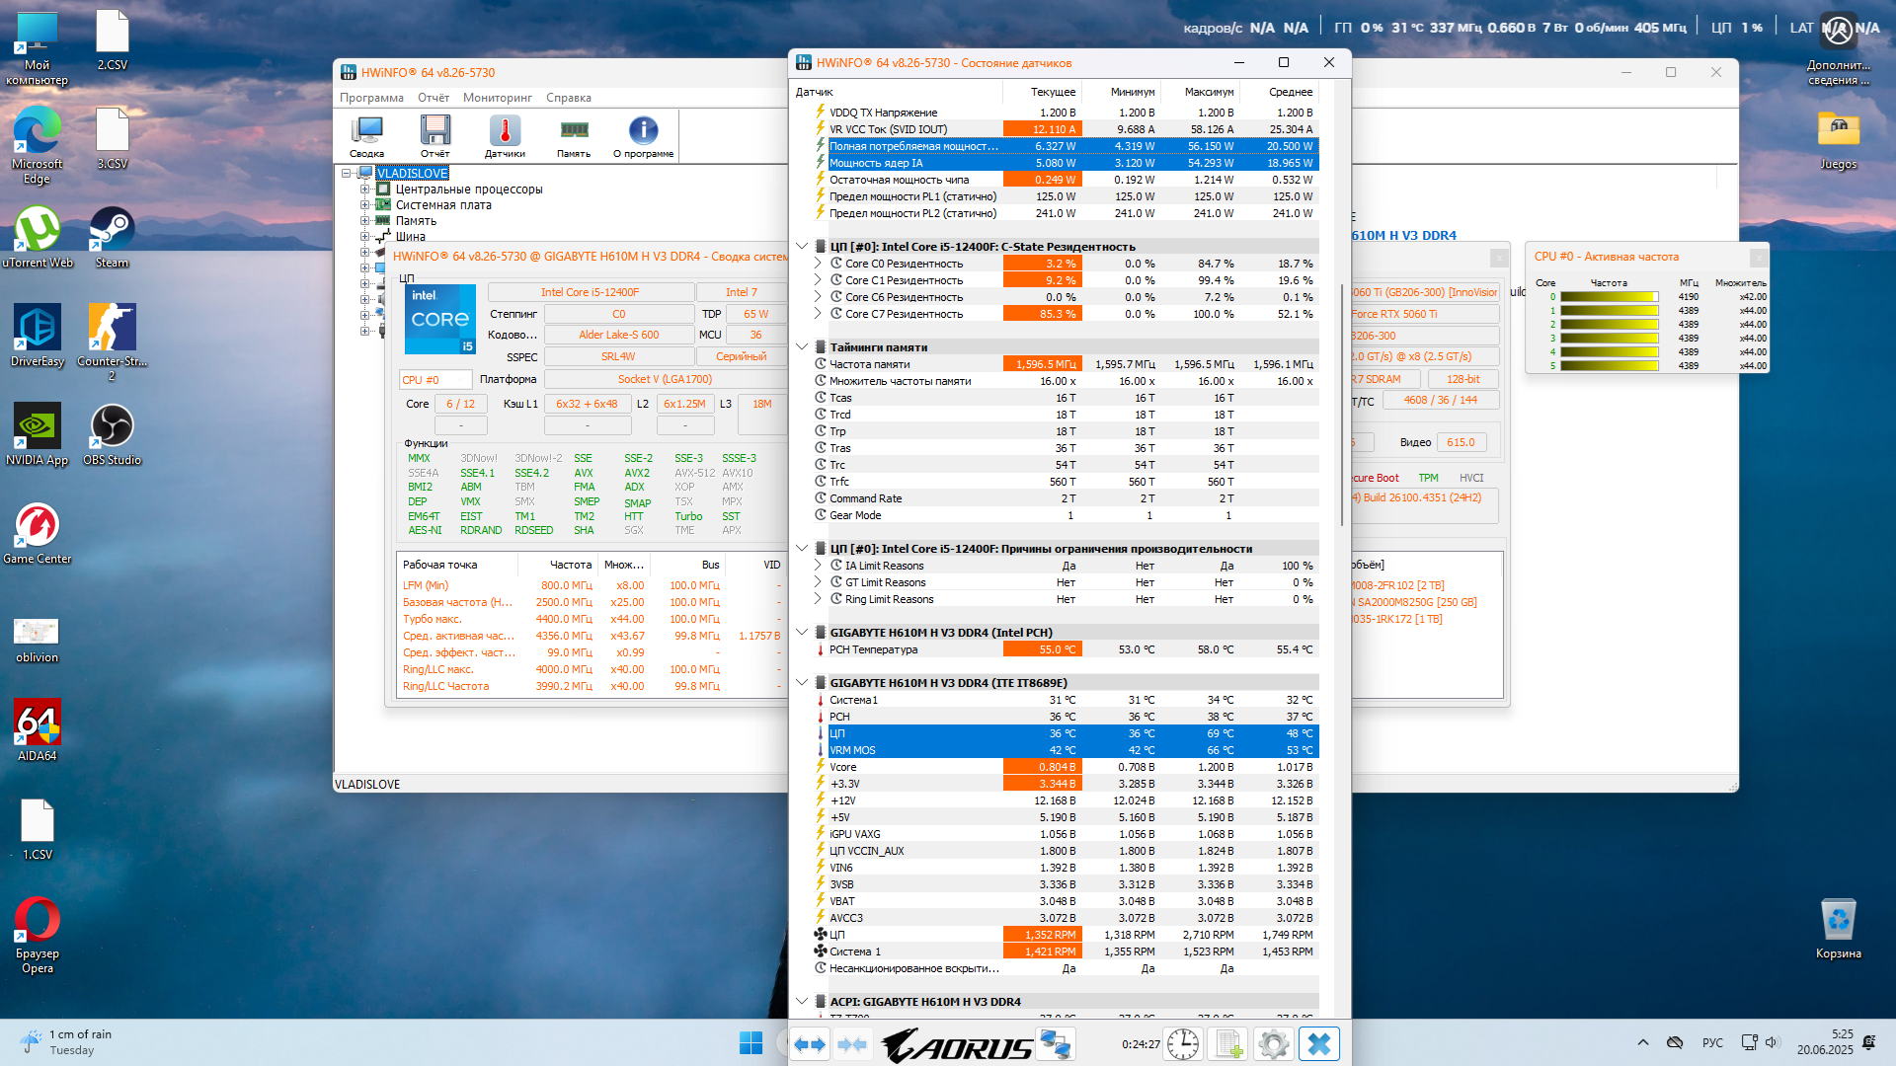This screenshot has height=1066, width=1896.
Task: Click the Максимум column header
Action: coord(1201,92)
